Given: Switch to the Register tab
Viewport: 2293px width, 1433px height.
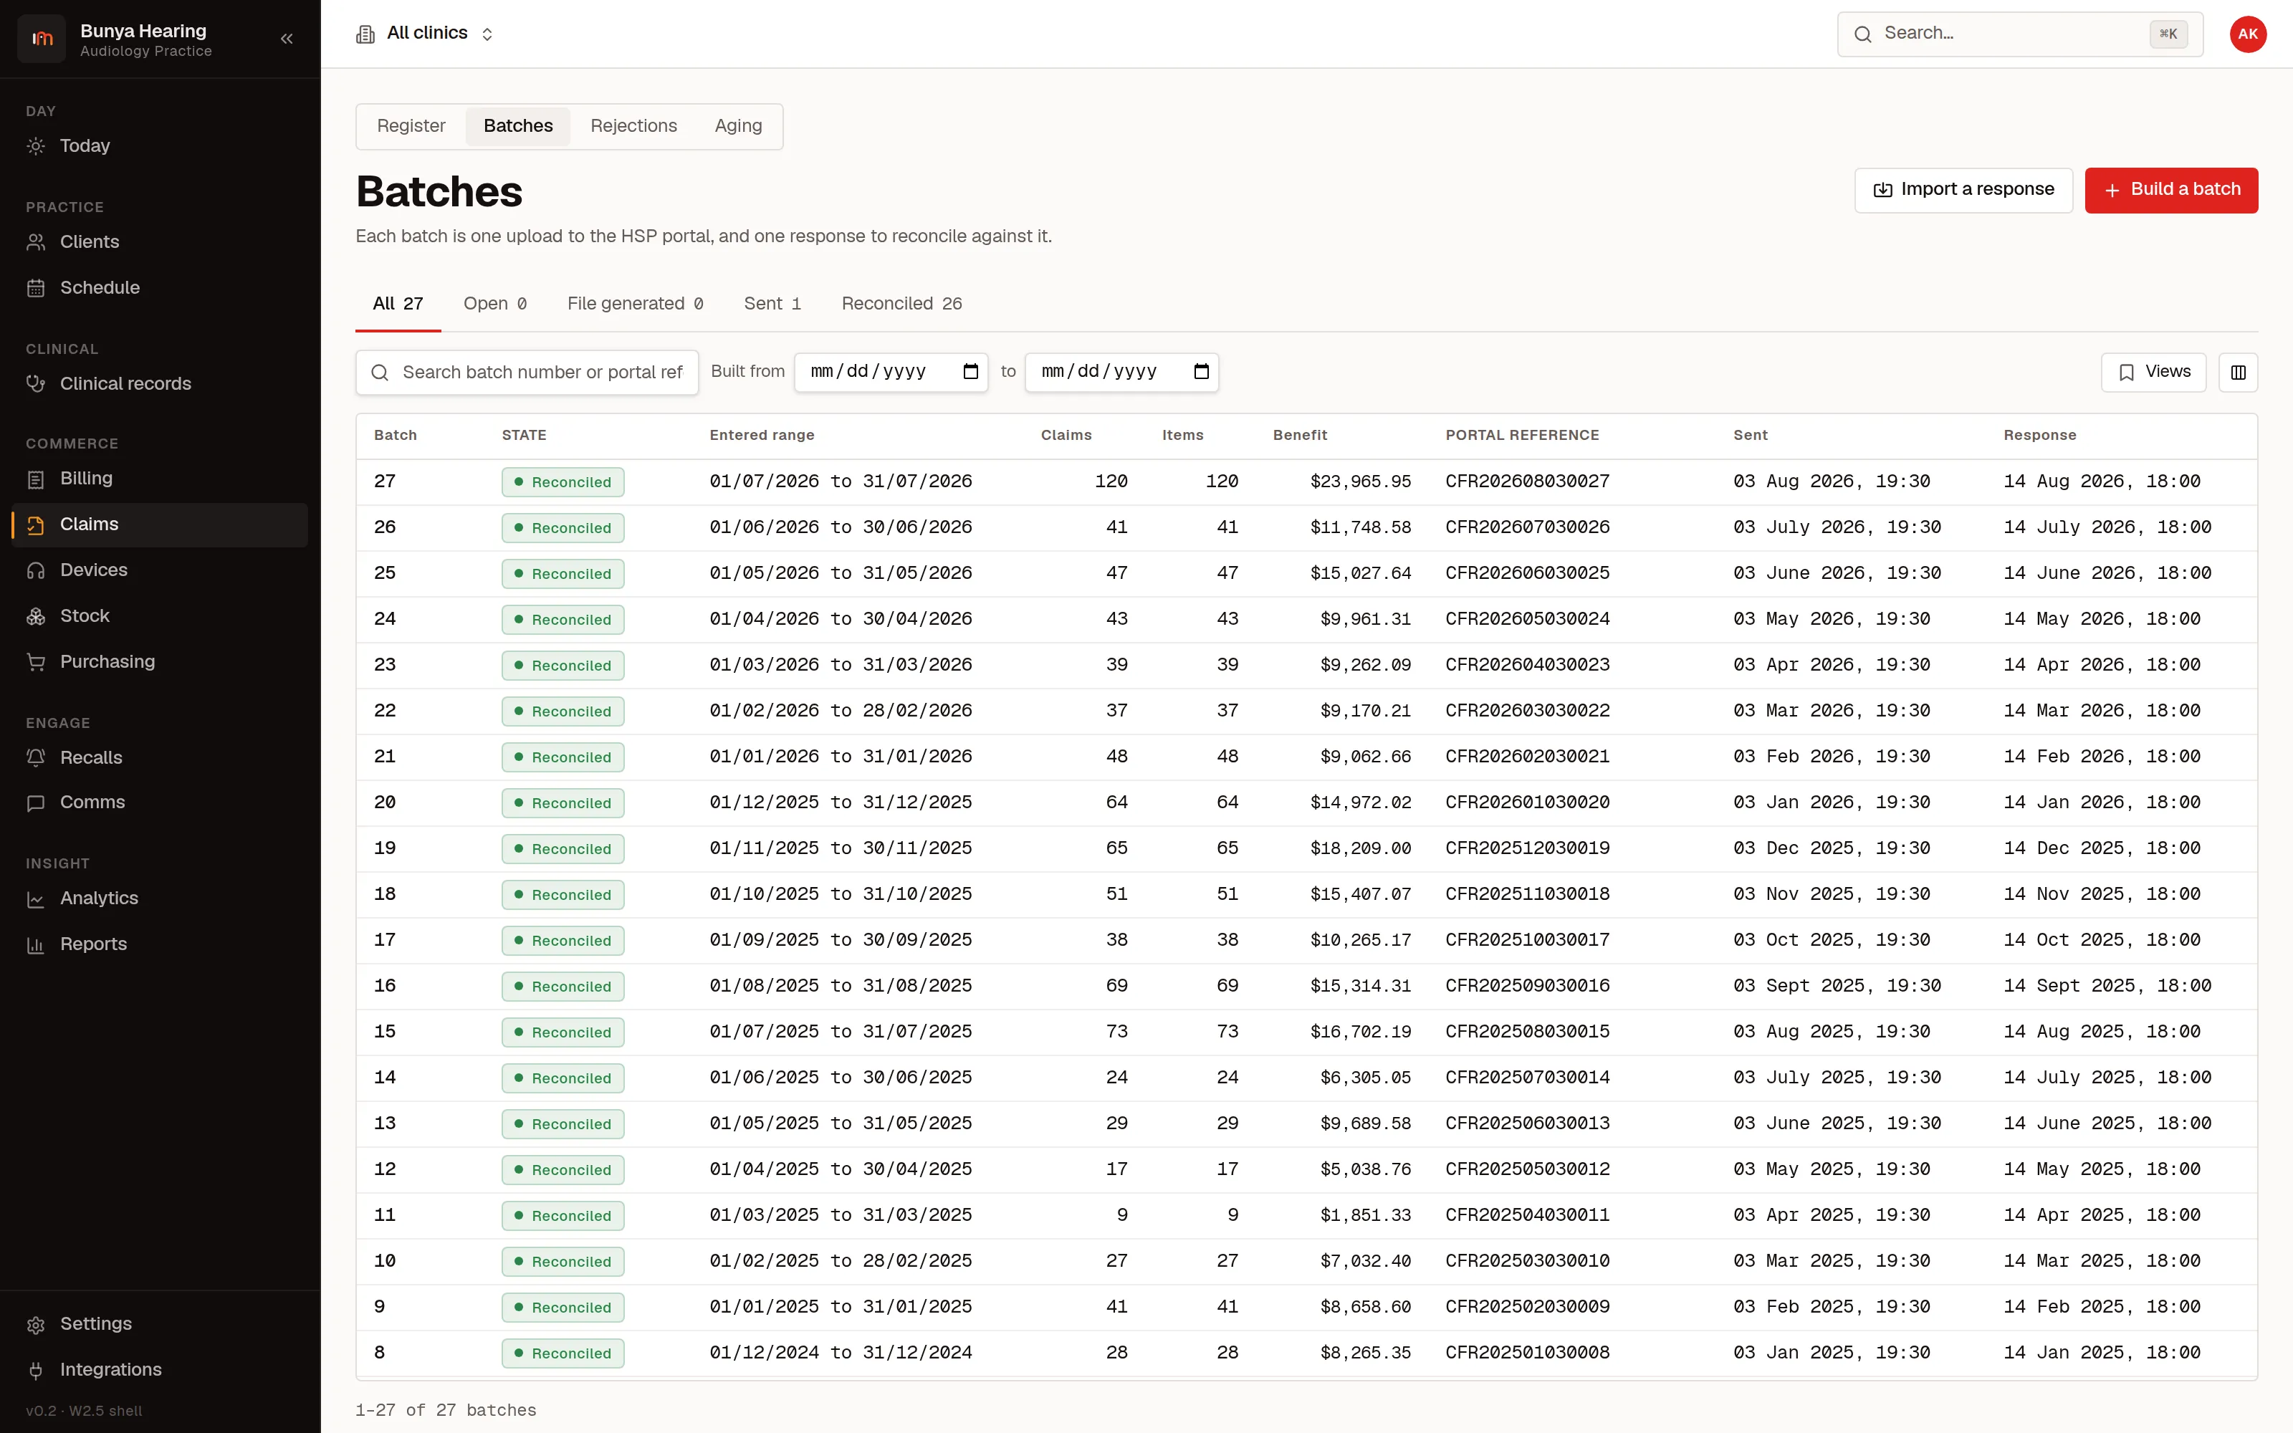Looking at the screenshot, I should click(411, 126).
